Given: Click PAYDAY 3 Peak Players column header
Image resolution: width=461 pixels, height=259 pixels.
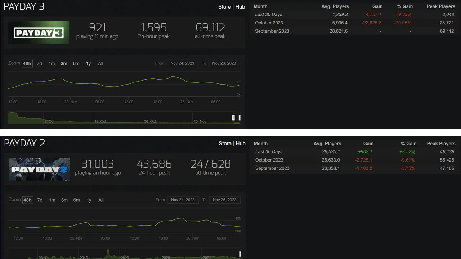Looking at the screenshot, I should [x=441, y=6].
